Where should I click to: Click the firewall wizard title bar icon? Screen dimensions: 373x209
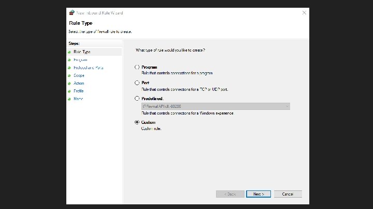pos(71,12)
